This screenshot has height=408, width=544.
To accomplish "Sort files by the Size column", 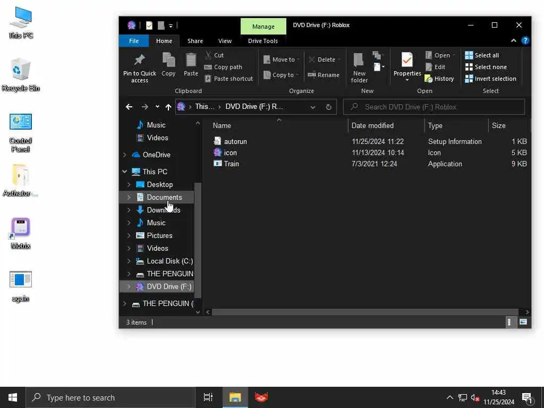I will click(509, 125).
